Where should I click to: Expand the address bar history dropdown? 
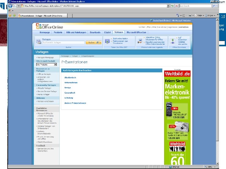pos(168,6)
